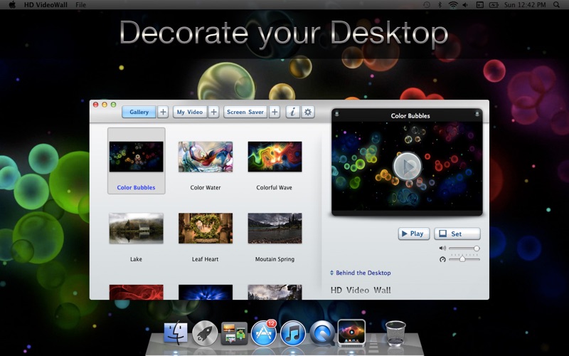Open settings gear in toolbar
The height and width of the screenshot is (356, 569).
click(308, 112)
